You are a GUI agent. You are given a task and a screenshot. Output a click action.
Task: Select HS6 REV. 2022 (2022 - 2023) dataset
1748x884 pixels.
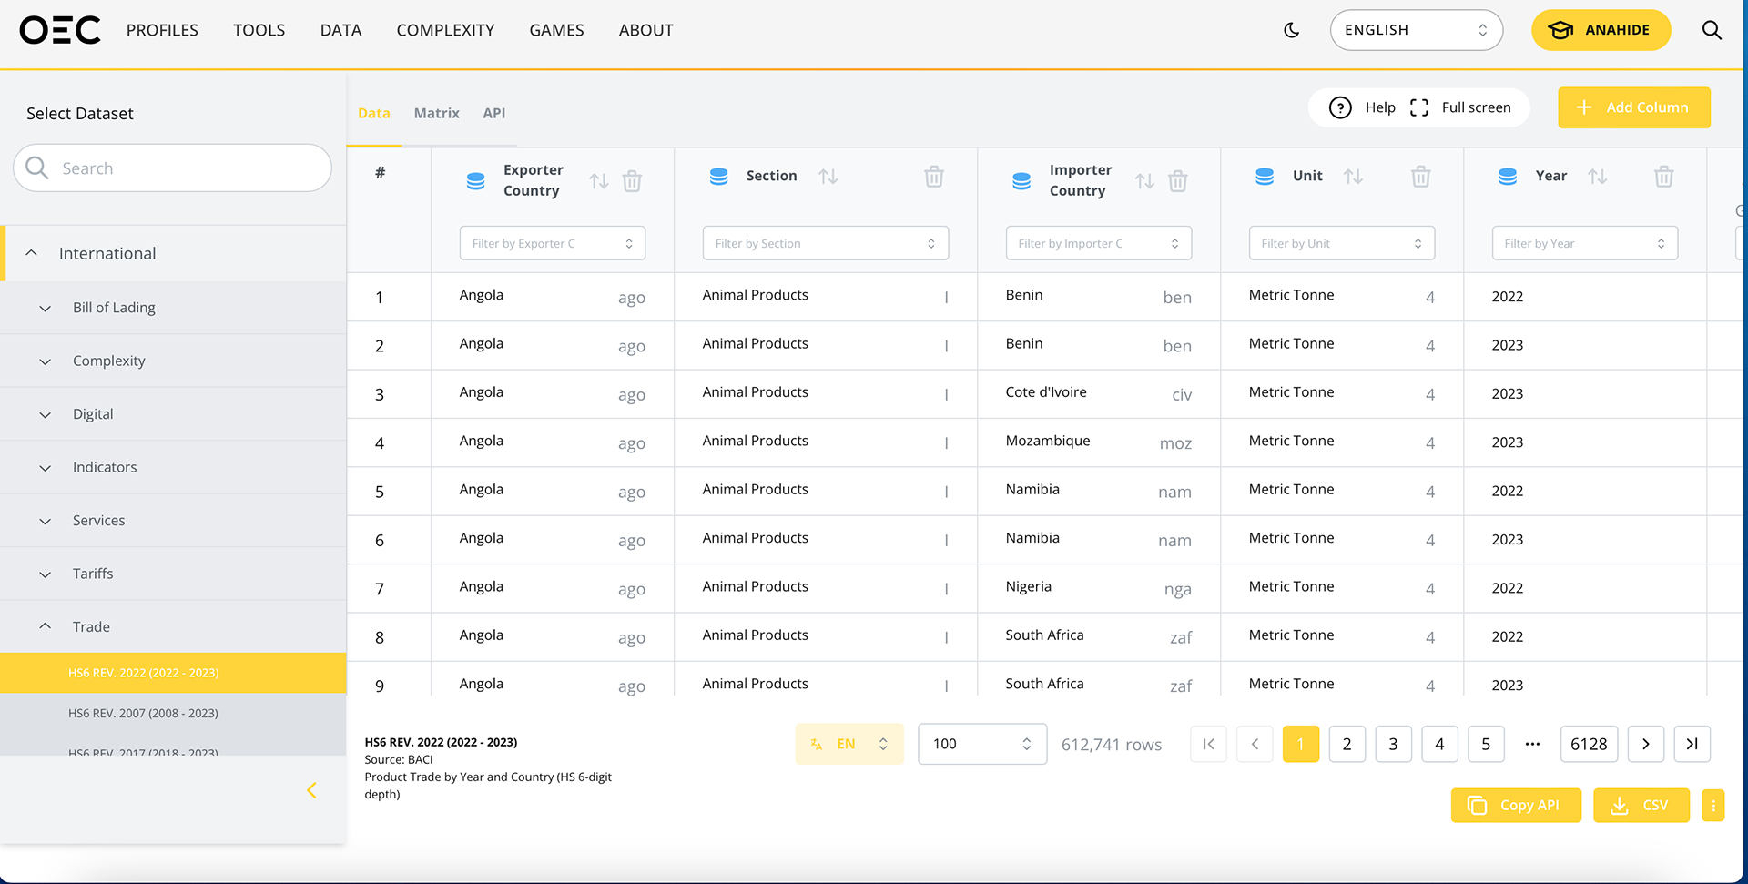pyautogui.click(x=173, y=673)
